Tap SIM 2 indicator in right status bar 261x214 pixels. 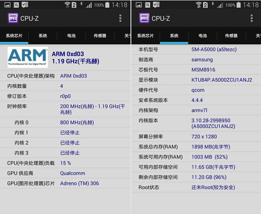coord(205,5)
